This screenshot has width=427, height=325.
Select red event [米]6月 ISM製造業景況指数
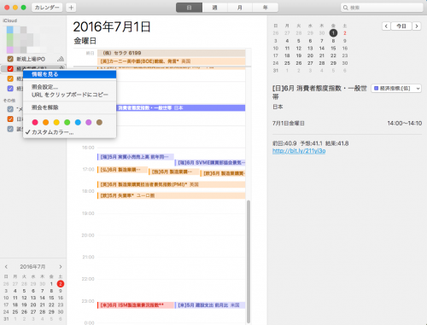click(136, 305)
